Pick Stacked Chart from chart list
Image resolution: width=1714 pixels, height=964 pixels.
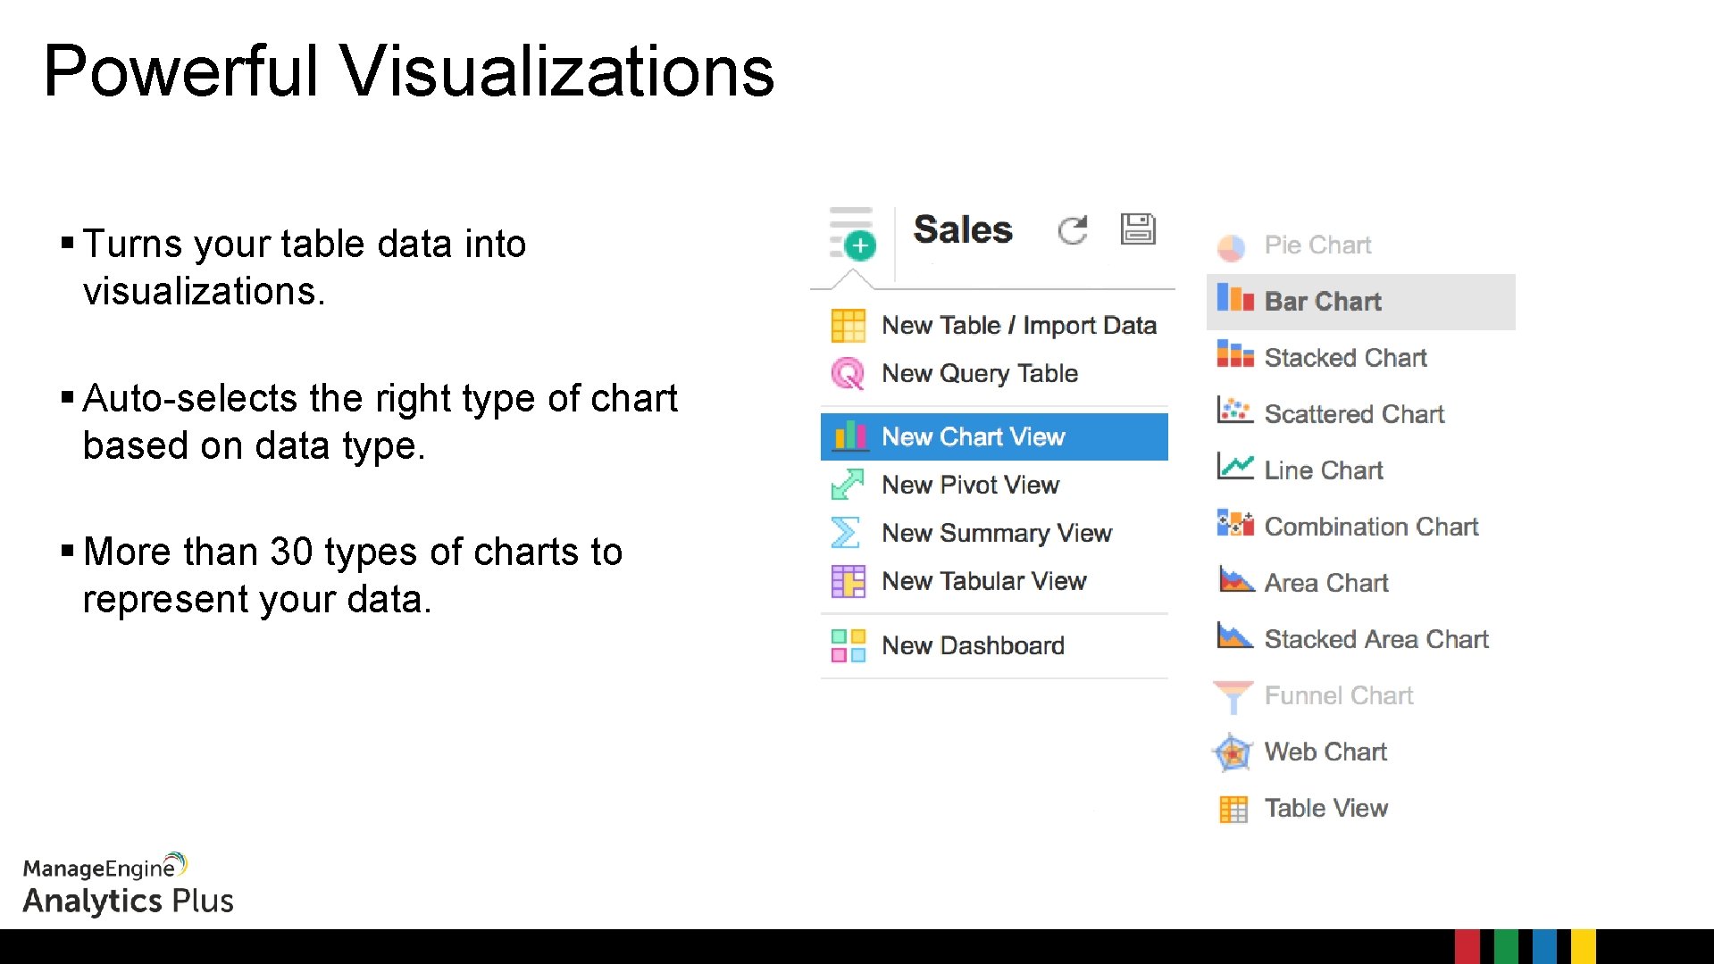(x=1345, y=358)
